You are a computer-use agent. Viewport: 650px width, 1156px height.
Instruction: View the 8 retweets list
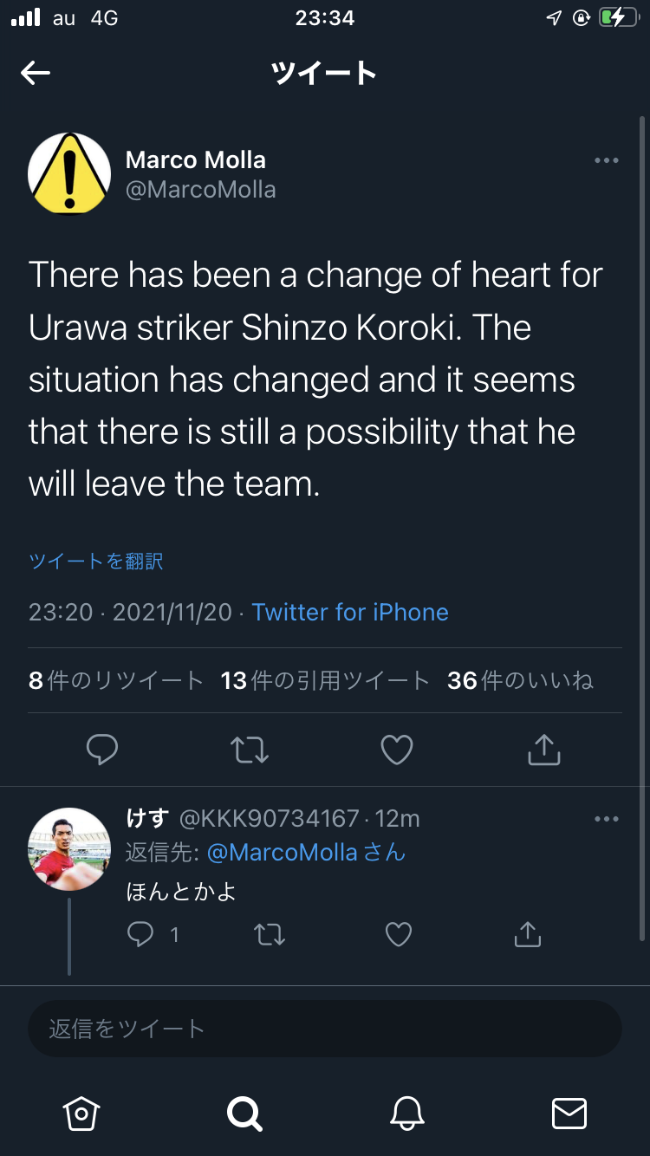tap(116, 681)
